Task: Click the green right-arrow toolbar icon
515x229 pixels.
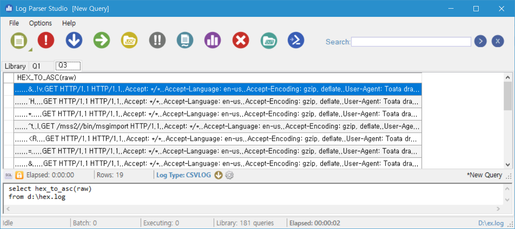Action: pos(102,40)
